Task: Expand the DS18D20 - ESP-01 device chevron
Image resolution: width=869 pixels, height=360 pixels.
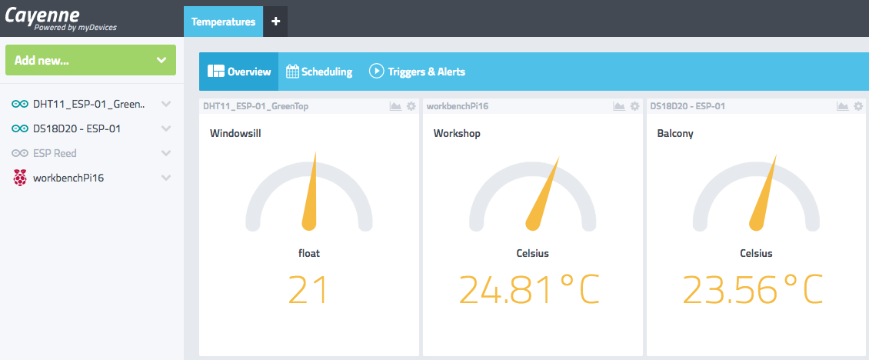Action: coord(165,128)
